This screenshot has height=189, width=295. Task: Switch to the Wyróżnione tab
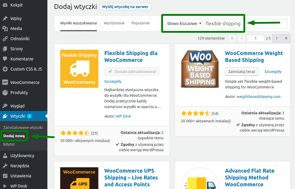[x=114, y=23]
